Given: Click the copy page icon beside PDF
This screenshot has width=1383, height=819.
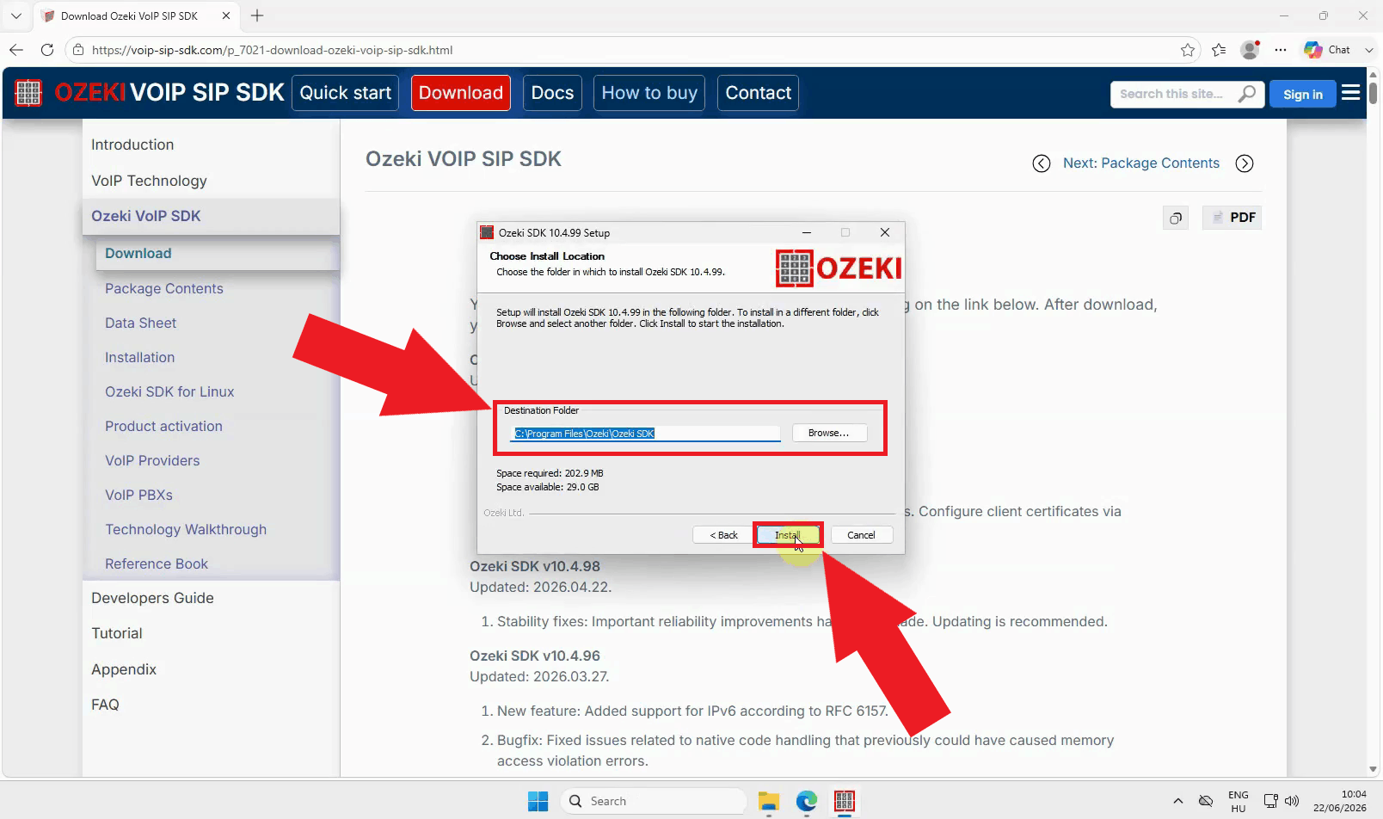Looking at the screenshot, I should click(x=1176, y=218).
